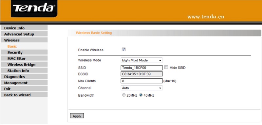Open the MAC Filter page
This screenshot has width=262, height=125.
click(24, 58)
